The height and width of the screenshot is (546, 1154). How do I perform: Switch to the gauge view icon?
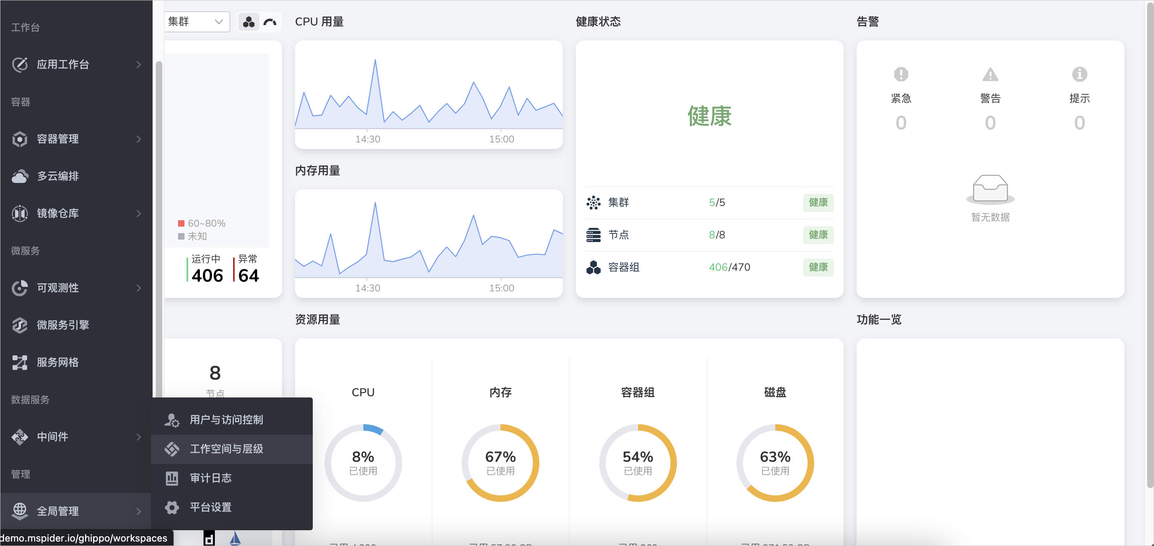pyautogui.click(x=270, y=21)
